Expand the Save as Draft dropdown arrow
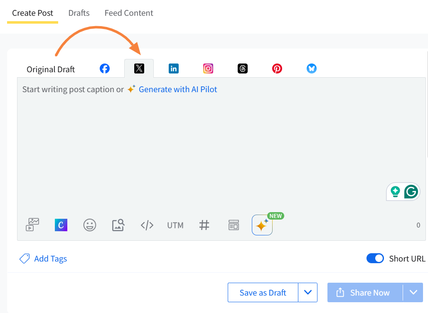The height and width of the screenshot is (313, 428). coord(308,293)
